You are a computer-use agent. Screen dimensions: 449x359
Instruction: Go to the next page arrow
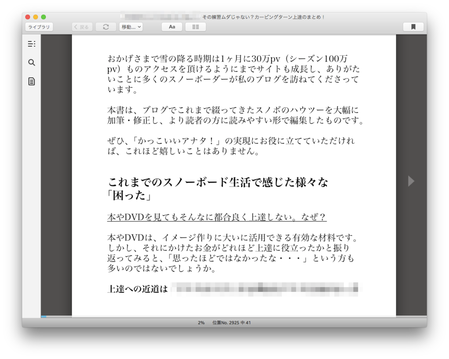pyautogui.click(x=411, y=181)
